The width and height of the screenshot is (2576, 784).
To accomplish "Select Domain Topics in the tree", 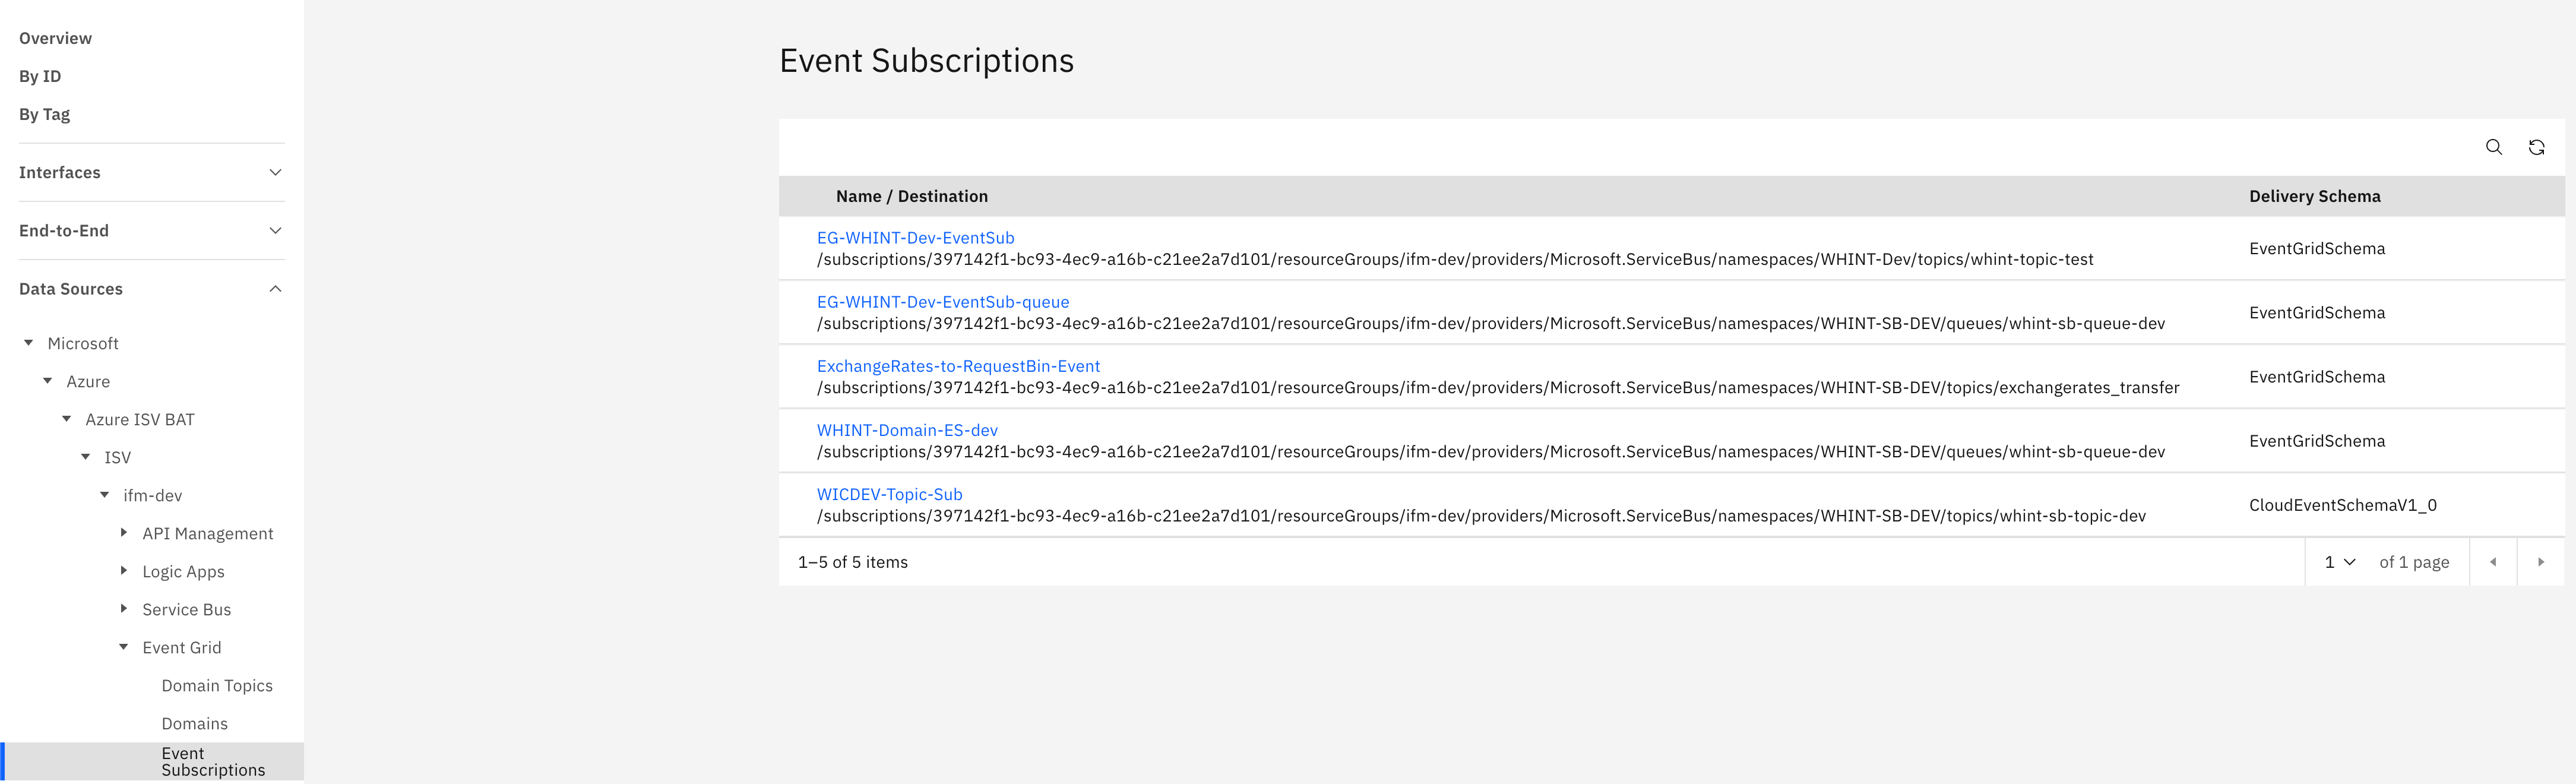I will (x=217, y=685).
